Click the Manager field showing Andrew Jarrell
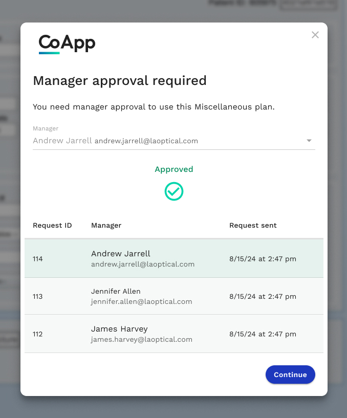347x418 pixels. point(174,141)
